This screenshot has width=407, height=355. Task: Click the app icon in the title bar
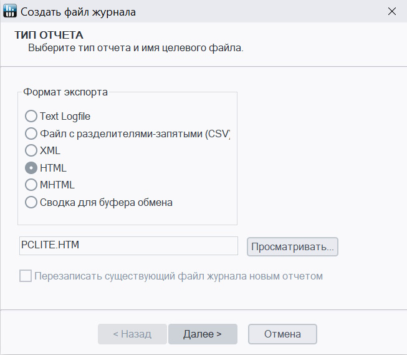[11, 11]
